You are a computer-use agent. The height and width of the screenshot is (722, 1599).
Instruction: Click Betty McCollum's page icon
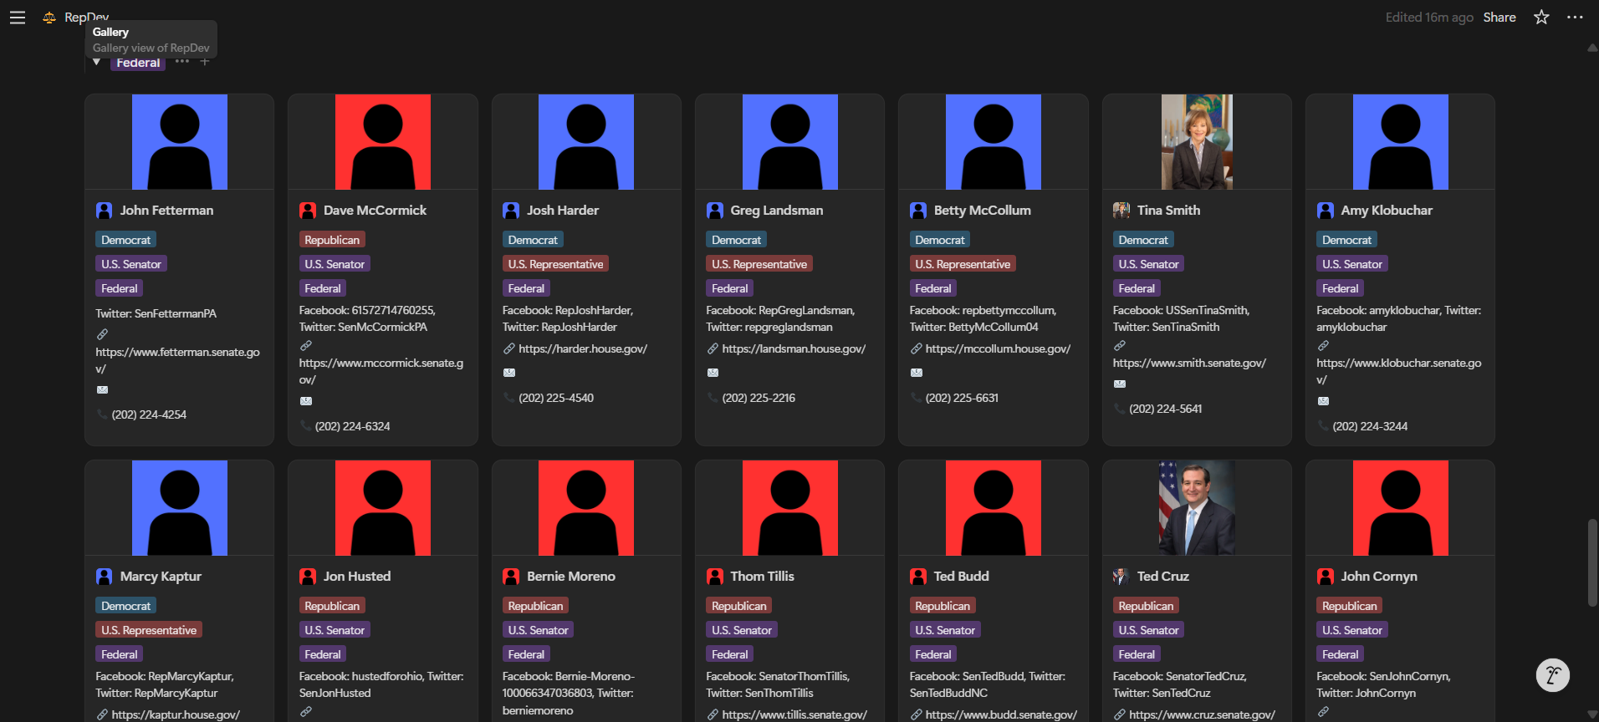coord(918,211)
